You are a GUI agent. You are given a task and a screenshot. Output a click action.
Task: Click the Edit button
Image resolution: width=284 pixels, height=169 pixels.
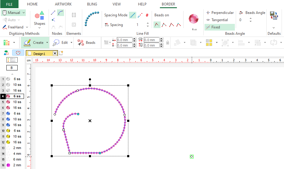click(x=60, y=43)
